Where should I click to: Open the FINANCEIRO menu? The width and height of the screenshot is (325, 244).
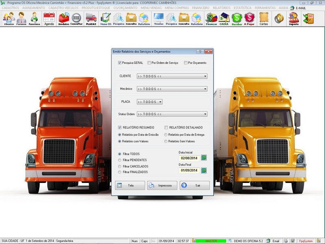201,8
